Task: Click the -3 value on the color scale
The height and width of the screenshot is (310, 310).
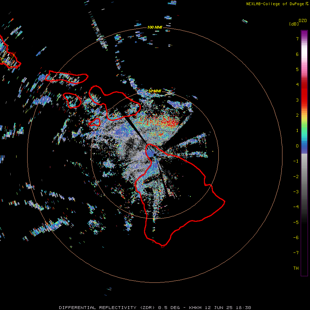Action: [x=296, y=192]
